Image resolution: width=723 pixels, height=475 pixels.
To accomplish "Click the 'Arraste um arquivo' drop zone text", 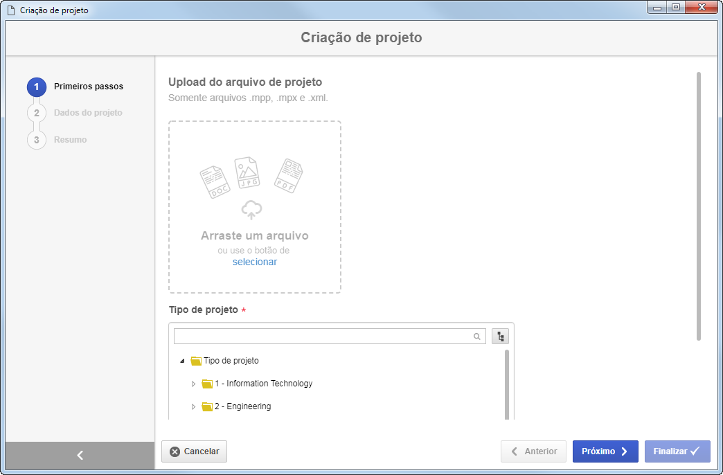I will tap(255, 235).
